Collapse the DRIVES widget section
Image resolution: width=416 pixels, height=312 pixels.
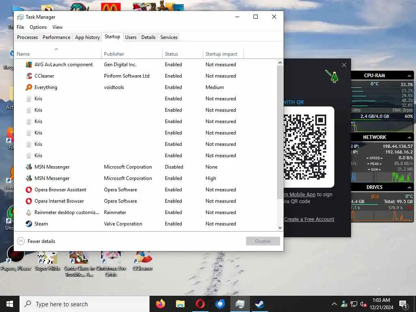[x=409, y=187]
